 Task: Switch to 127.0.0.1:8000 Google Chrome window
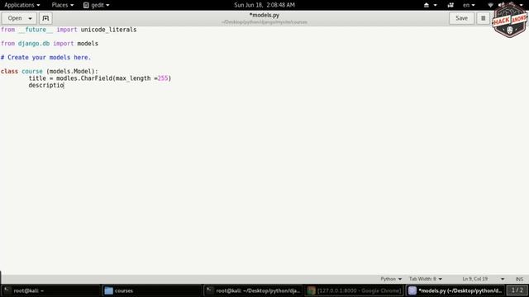click(355, 290)
